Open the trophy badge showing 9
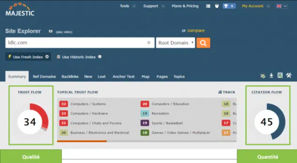 point(229,6)
